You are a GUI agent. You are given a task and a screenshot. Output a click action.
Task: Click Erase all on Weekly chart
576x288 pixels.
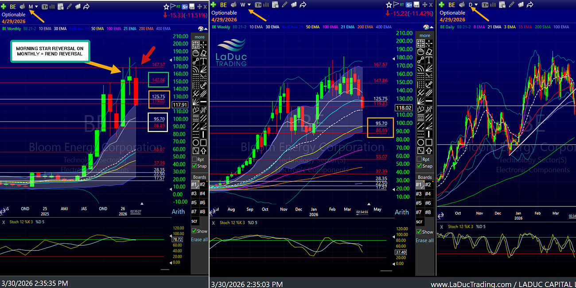[x=424, y=240]
